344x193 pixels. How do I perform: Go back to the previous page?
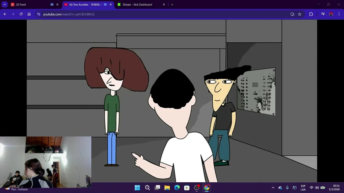tap(5, 14)
